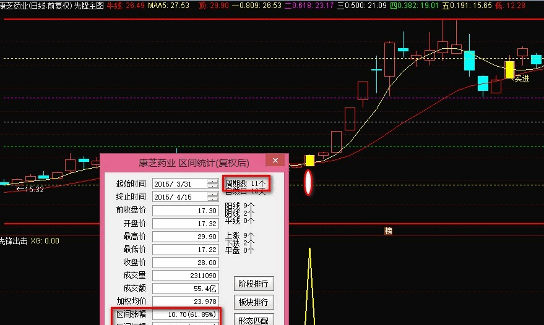This screenshot has width=544, height=325.
Task: Select the 加权均价 value 23.978
Action: coord(185,302)
